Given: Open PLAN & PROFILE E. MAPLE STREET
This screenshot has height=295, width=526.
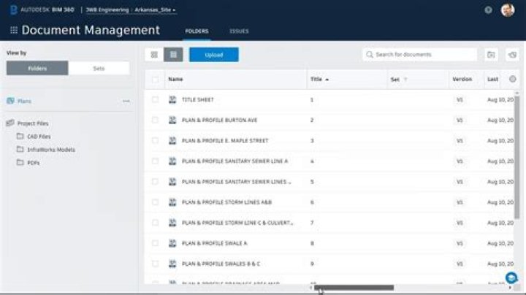Looking at the screenshot, I should click(225, 140).
